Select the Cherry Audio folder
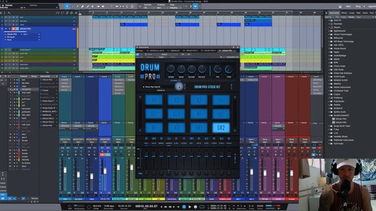The width and height of the screenshot is (376, 211). pos(340,66)
